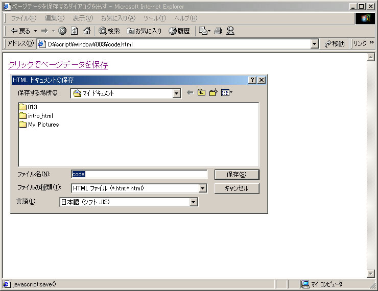Click the Stop loading toolbar icon
Screen dimensions: 378x291
click(62, 31)
